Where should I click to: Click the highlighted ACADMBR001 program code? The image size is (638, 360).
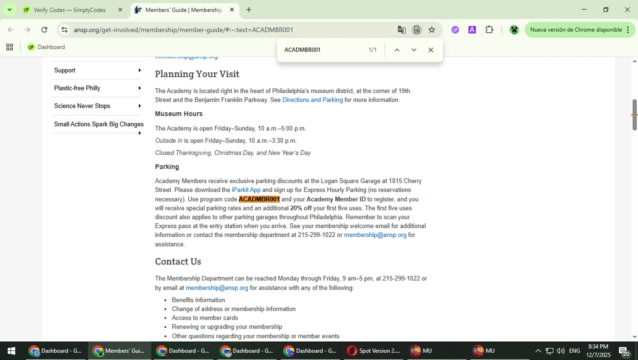(259, 199)
